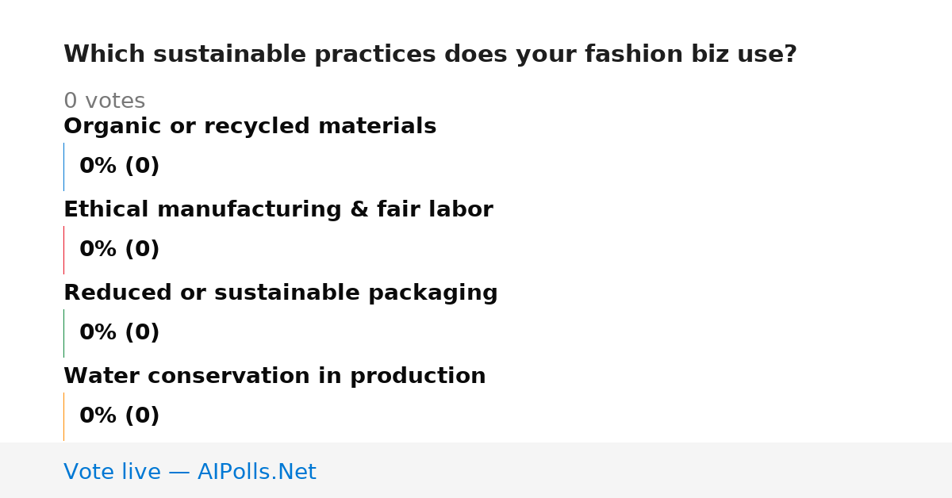Choose Ethical manufacturing & fair labor option
Viewport: 952px width, 498px height.
tap(278, 210)
